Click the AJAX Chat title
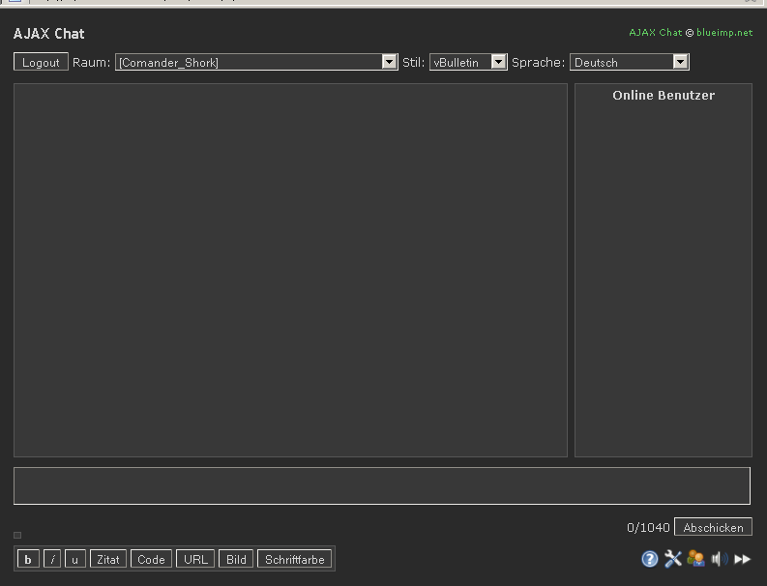The width and height of the screenshot is (767, 586). [49, 34]
